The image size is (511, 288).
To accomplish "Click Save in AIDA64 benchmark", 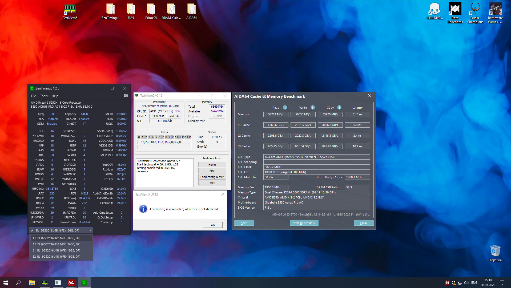I will 244,223.
